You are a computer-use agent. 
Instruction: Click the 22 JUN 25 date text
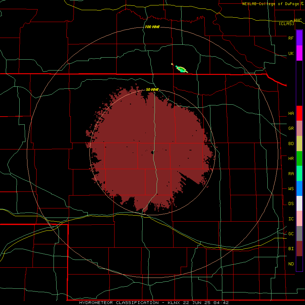pyautogui.click(x=197, y=303)
